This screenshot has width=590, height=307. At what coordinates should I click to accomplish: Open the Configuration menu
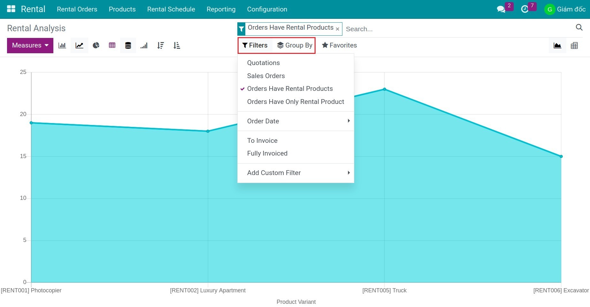click(x=267, y=9)
